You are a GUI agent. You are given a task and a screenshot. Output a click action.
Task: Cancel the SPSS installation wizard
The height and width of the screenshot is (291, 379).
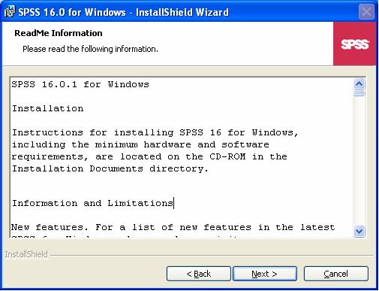point(336,274)
